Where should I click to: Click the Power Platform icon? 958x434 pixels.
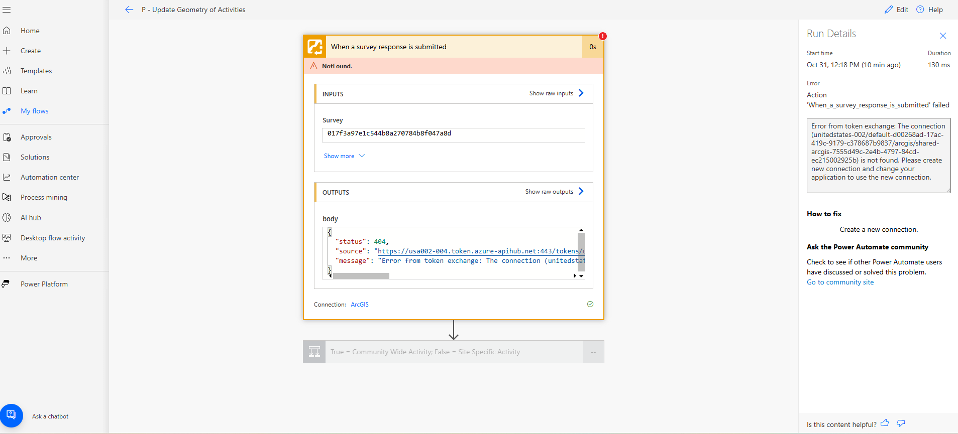[6, 284]
